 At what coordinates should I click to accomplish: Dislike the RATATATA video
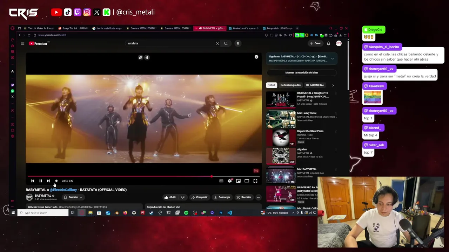(182, 197)
